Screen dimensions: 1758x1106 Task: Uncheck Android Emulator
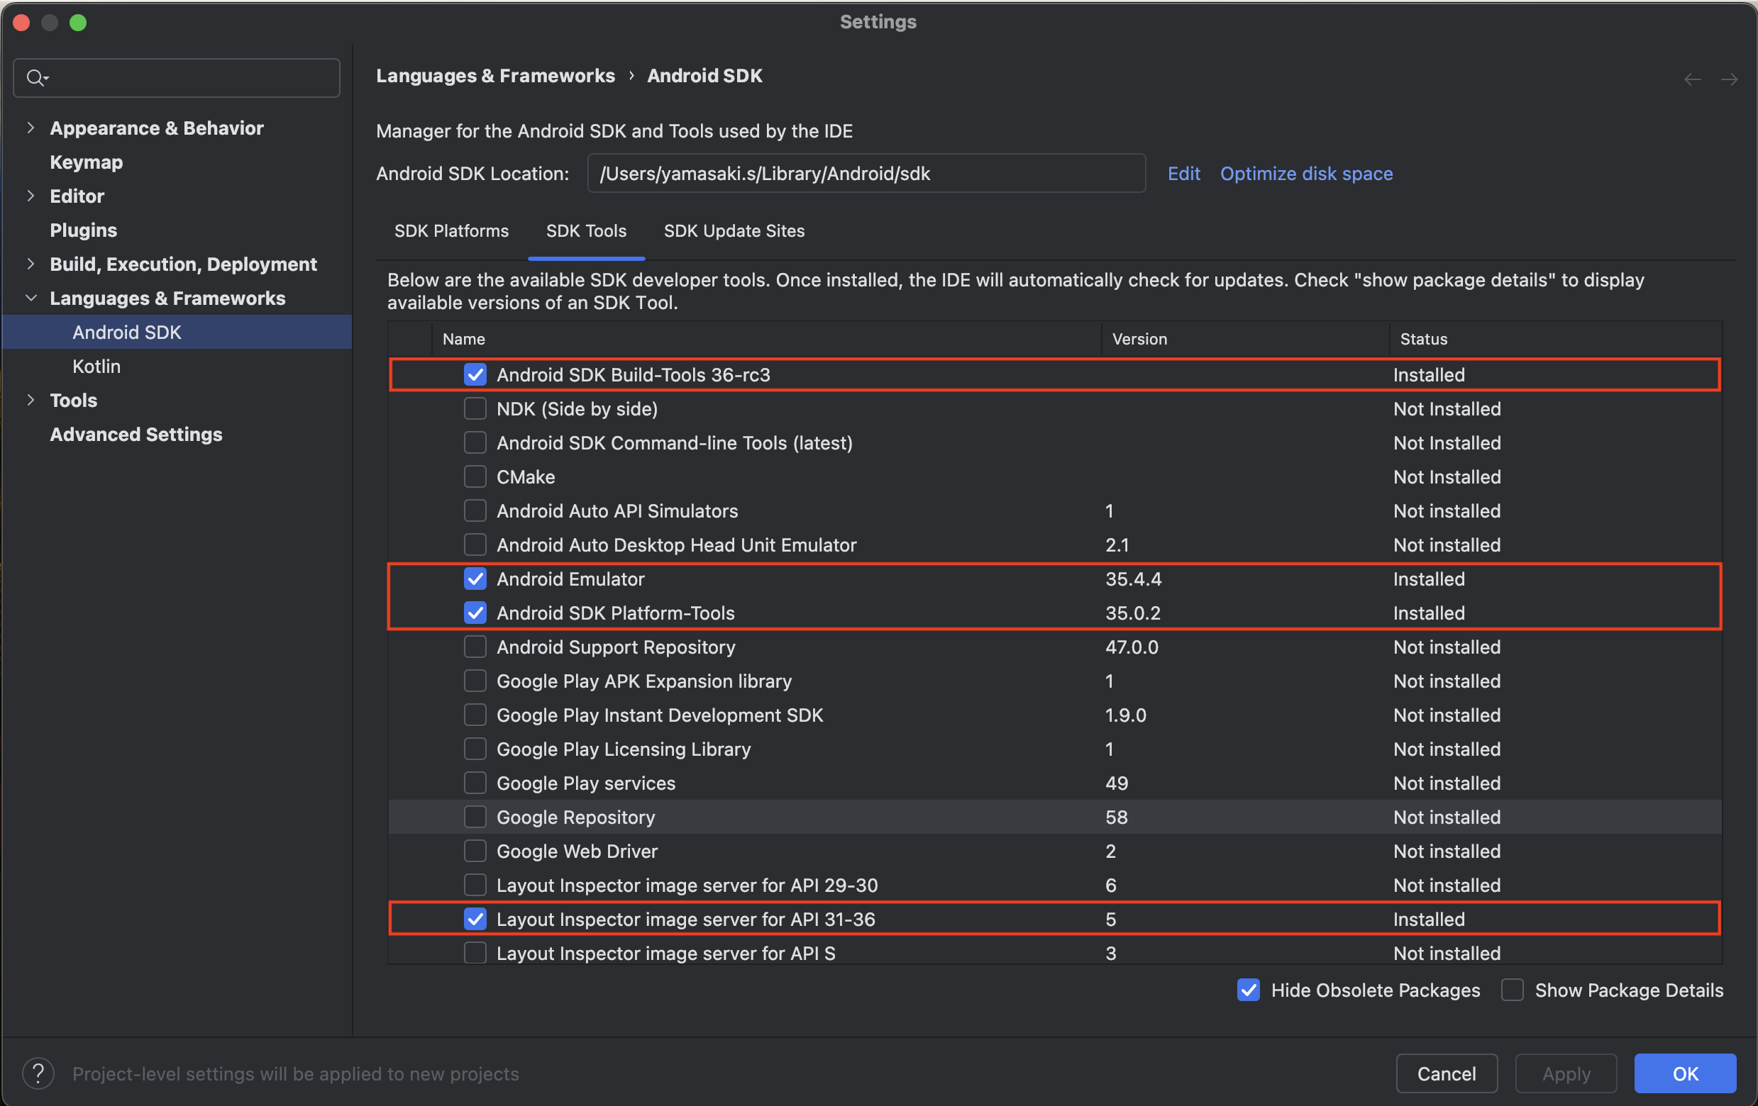tap(475, 579)
